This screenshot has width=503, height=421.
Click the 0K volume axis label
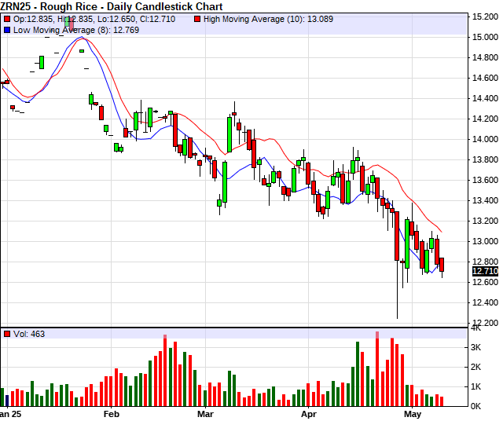coord(475,406)
